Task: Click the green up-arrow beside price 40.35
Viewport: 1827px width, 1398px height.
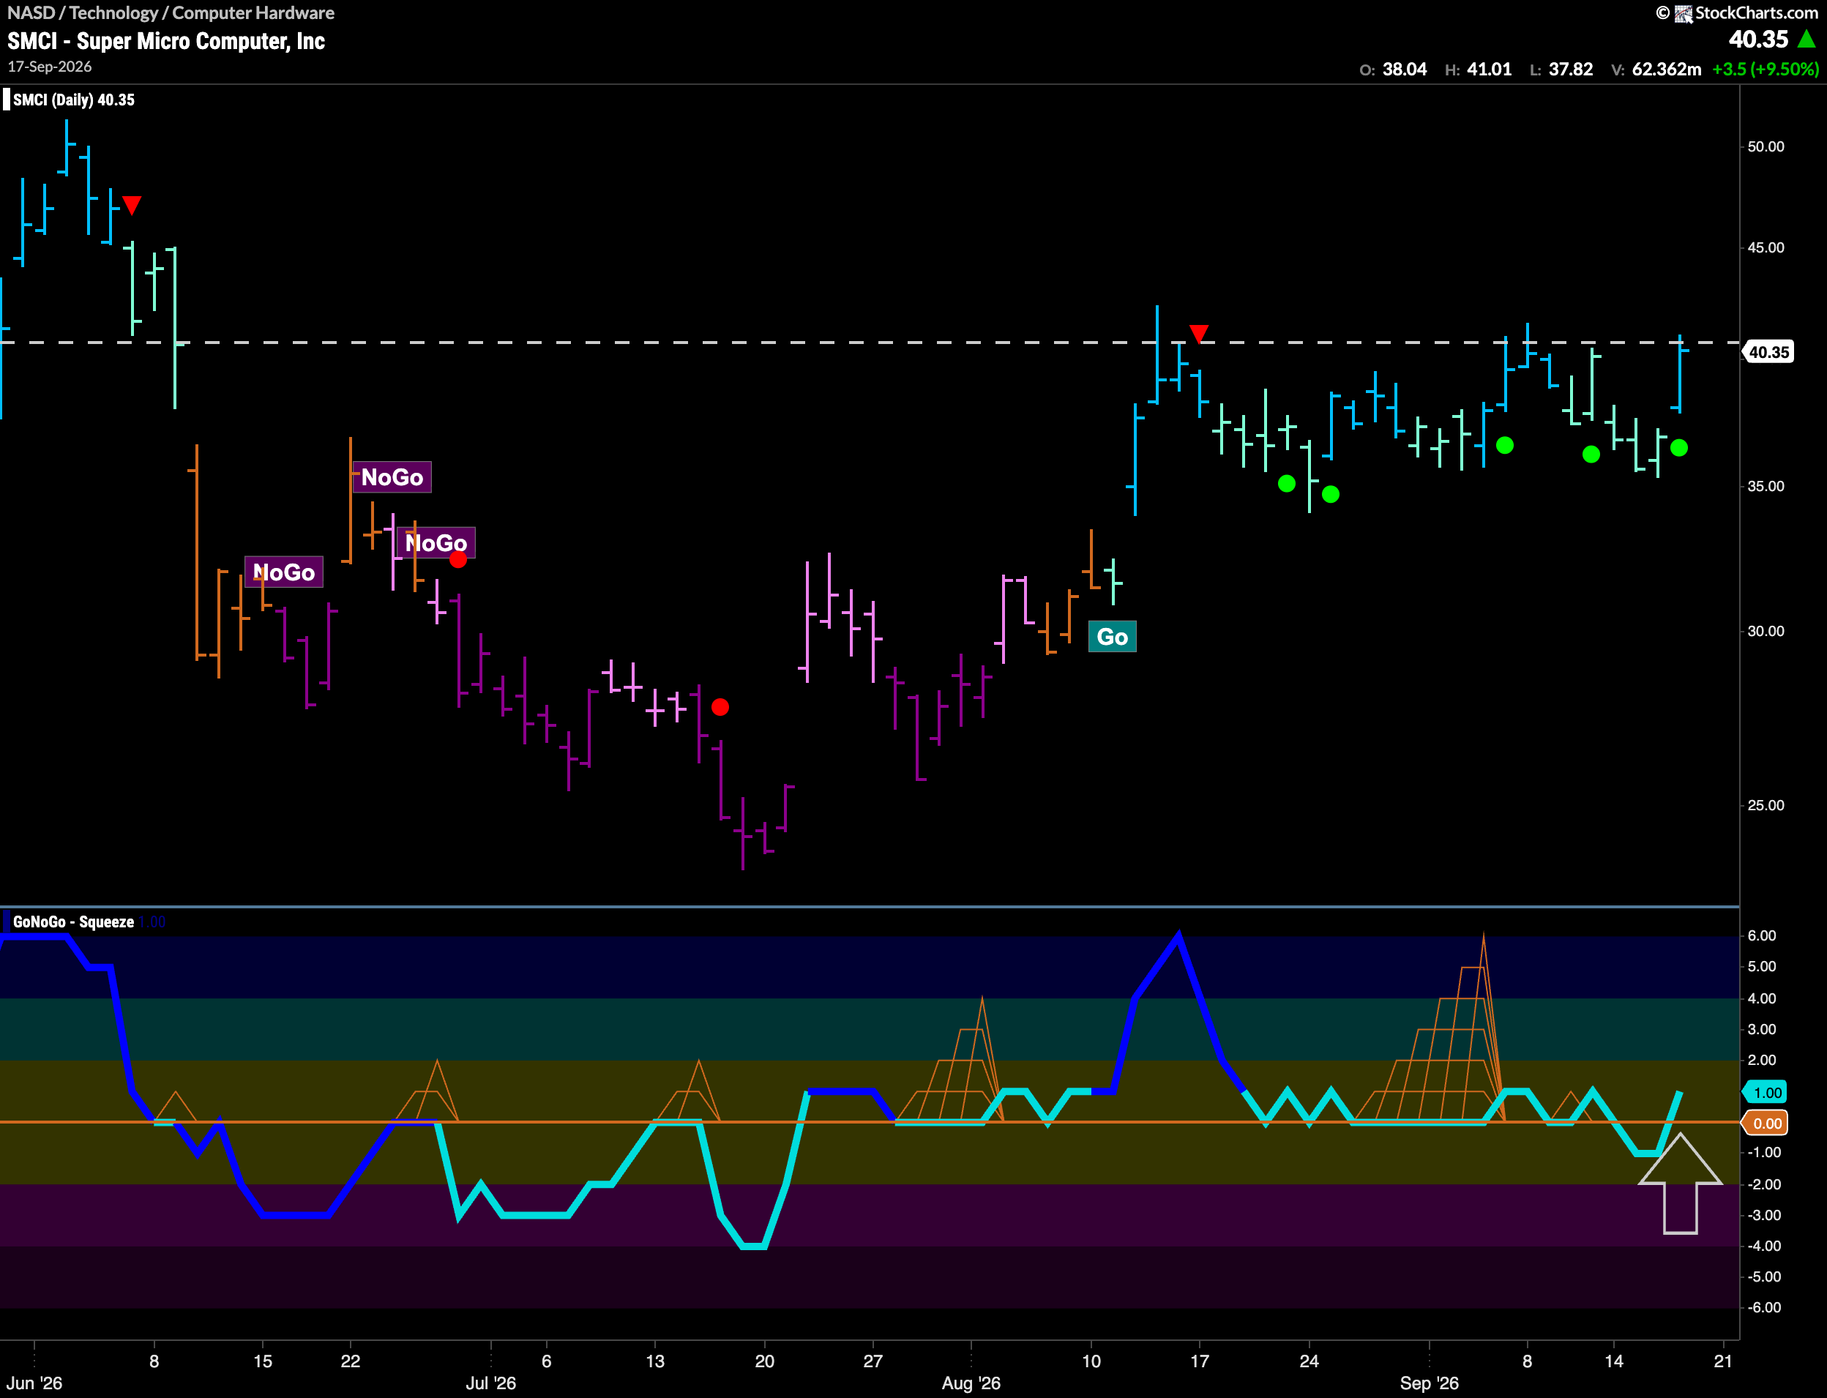Action: (1807, 39)
